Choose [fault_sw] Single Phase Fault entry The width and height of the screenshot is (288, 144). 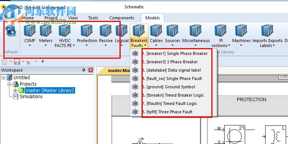click(173, 78)
